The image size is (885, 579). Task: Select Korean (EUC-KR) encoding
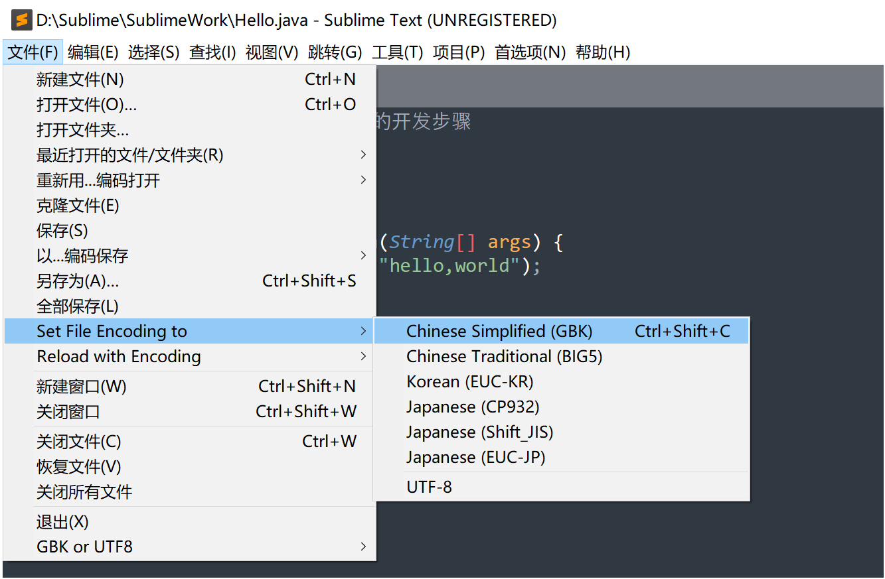pyautogui.click(x=562, y=381)
